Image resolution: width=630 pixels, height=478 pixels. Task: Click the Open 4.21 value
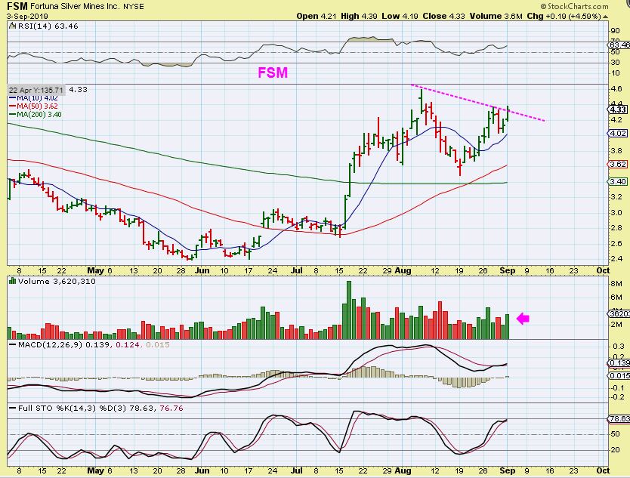(x=317, y=17)
